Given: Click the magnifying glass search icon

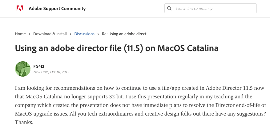Looking at the screenshot, I should point(169,8).
